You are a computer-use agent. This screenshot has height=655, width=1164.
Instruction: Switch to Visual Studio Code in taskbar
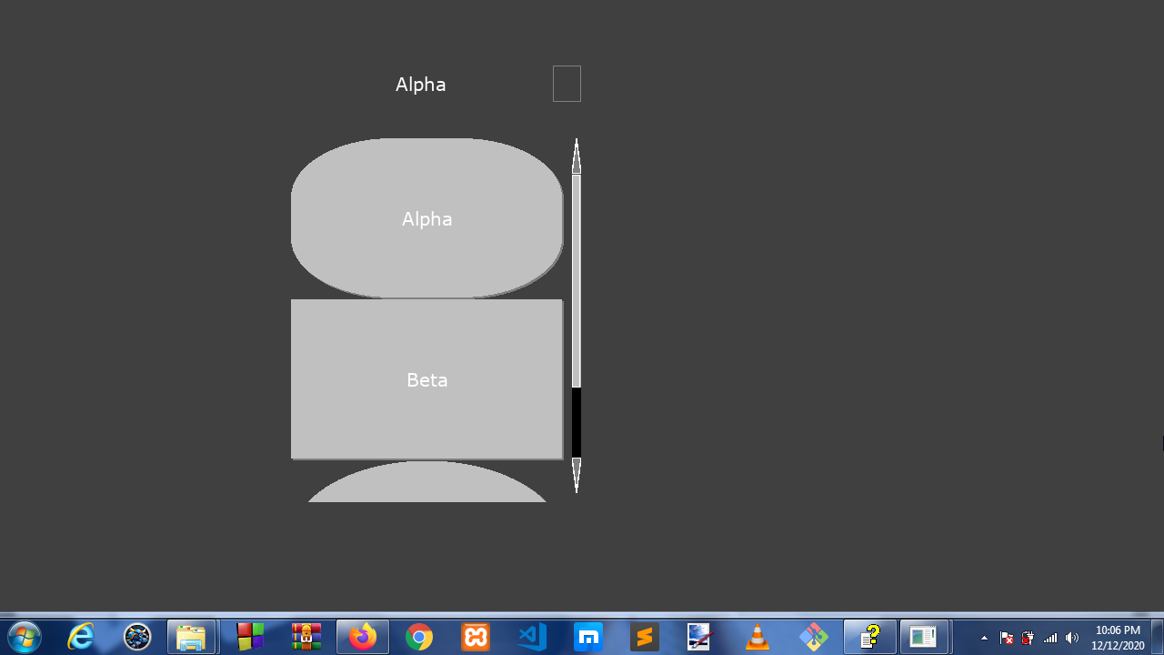click(x=532, y=637)
